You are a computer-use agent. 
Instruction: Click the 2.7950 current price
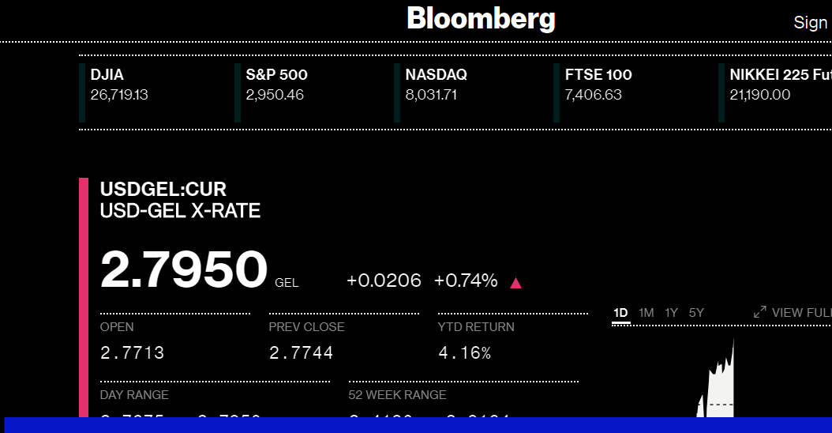[x=184, y=269]
